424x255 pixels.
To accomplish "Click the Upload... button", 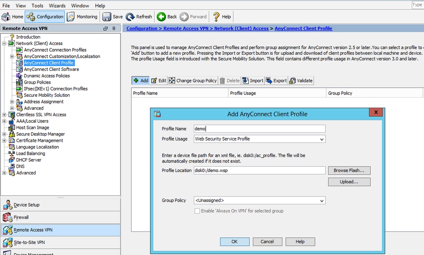I will 349,182.
